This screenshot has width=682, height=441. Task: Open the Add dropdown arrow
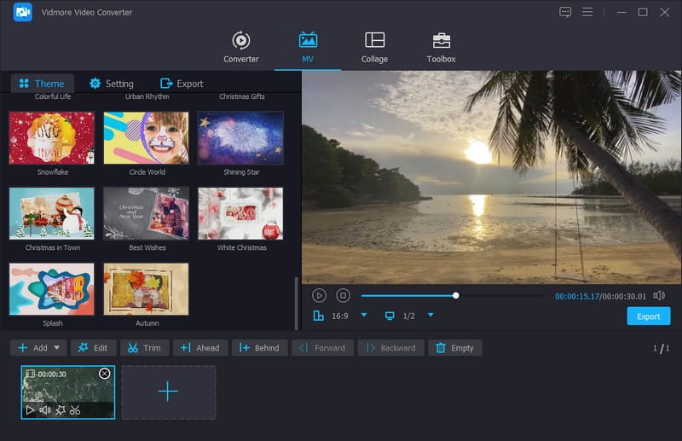coord(57,348)
